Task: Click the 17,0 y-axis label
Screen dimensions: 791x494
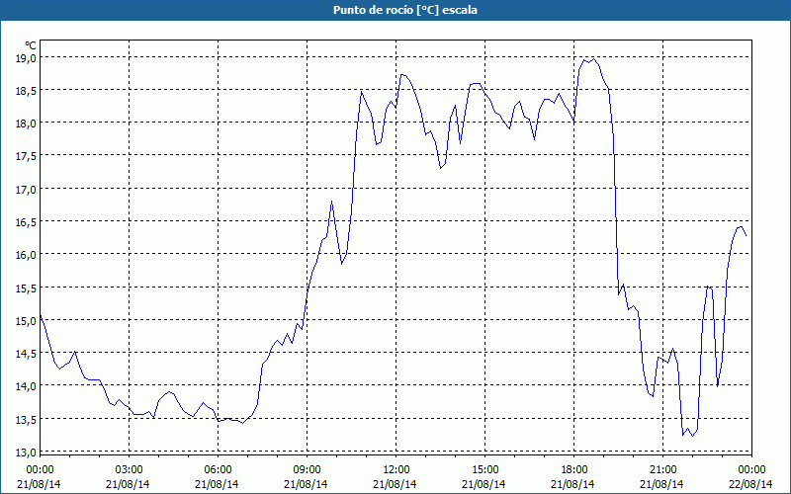Action: (x=27, y=189)
